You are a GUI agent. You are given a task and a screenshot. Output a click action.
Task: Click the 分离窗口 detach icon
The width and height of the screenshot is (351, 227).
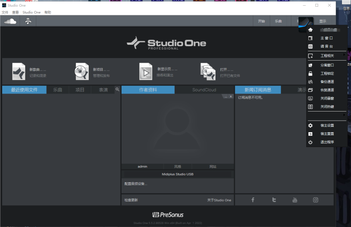point(310,65)
